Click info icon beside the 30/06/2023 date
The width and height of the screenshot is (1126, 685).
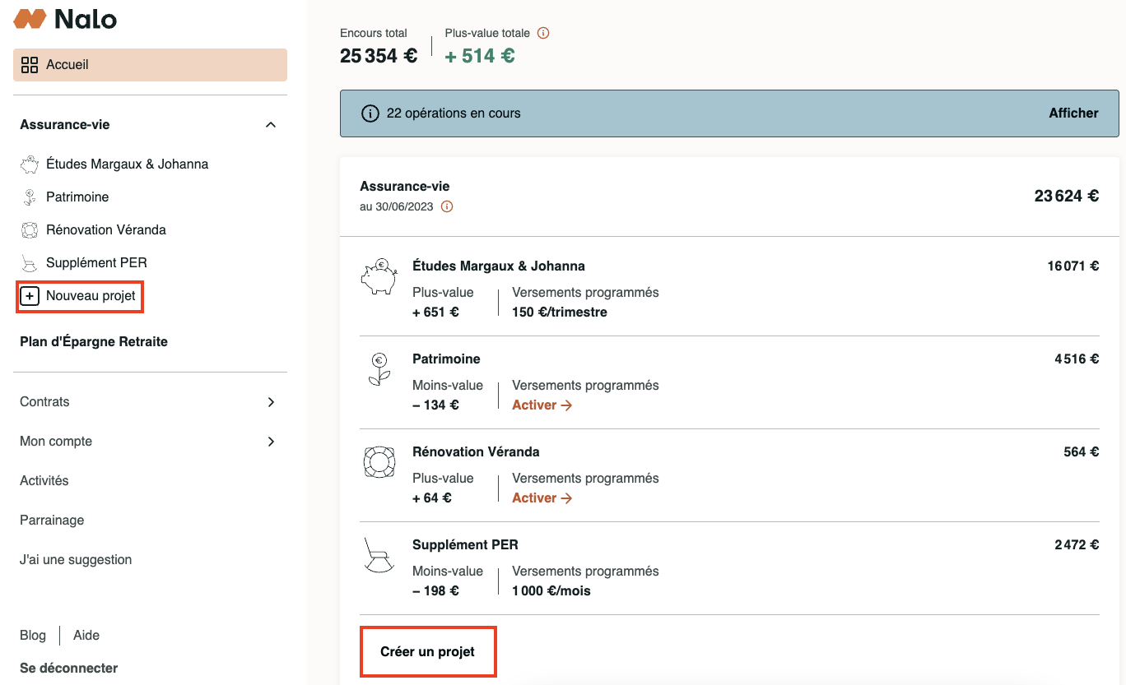click(447, 207)
